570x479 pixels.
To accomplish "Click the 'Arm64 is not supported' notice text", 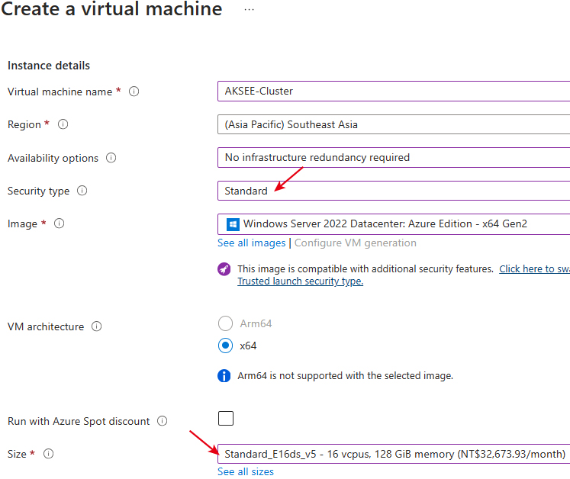I will pos(346,375).
